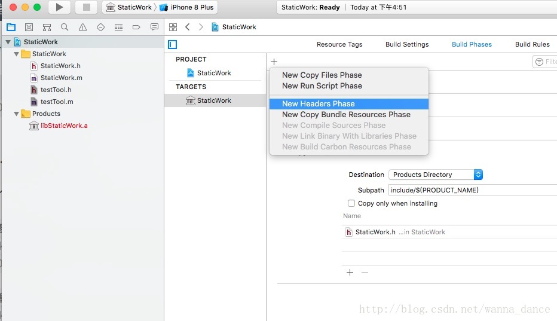Select libStaticWork.a product
The width and height of the screenshot is (557, 321).
64,126
